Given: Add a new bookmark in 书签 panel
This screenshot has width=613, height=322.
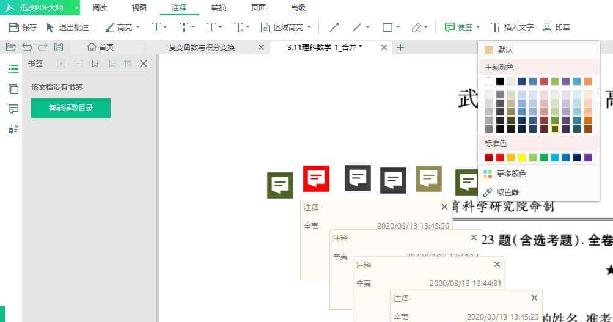Looking at the screenshot, I should click(x=95, y=64).
